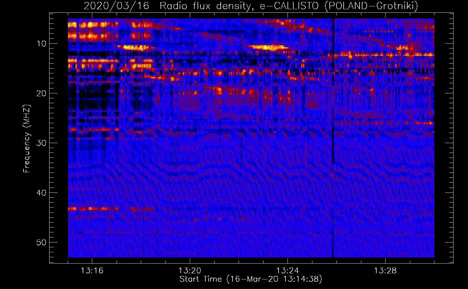Click the plot title '2020/03/16 Radio flux density'
Image resolution: width=468 pixels, height=289 pixels.
pyautogui.click(x=167, y=6)
